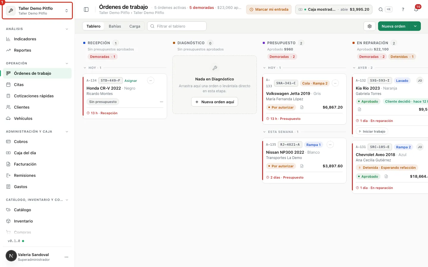Collapse Administración y Caja section
428x267 pixels.
67,132
